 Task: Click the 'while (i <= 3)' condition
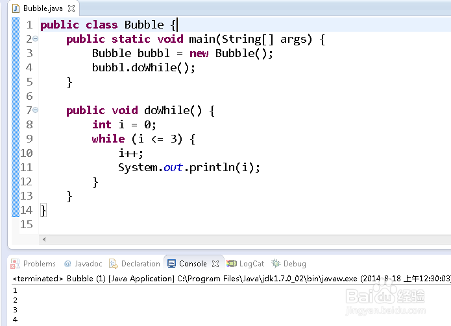pos(137,139)
